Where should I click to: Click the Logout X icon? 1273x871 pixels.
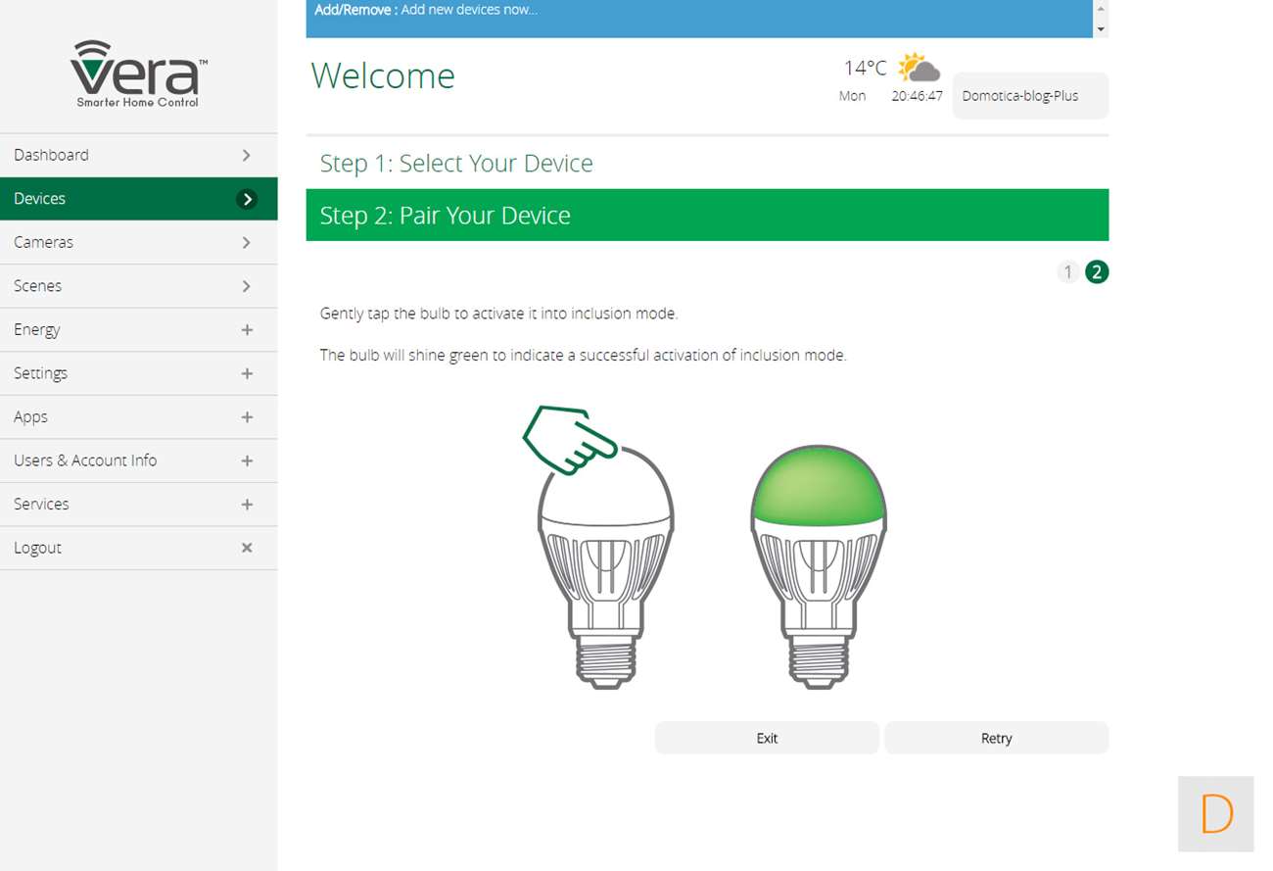coord(247,548)
